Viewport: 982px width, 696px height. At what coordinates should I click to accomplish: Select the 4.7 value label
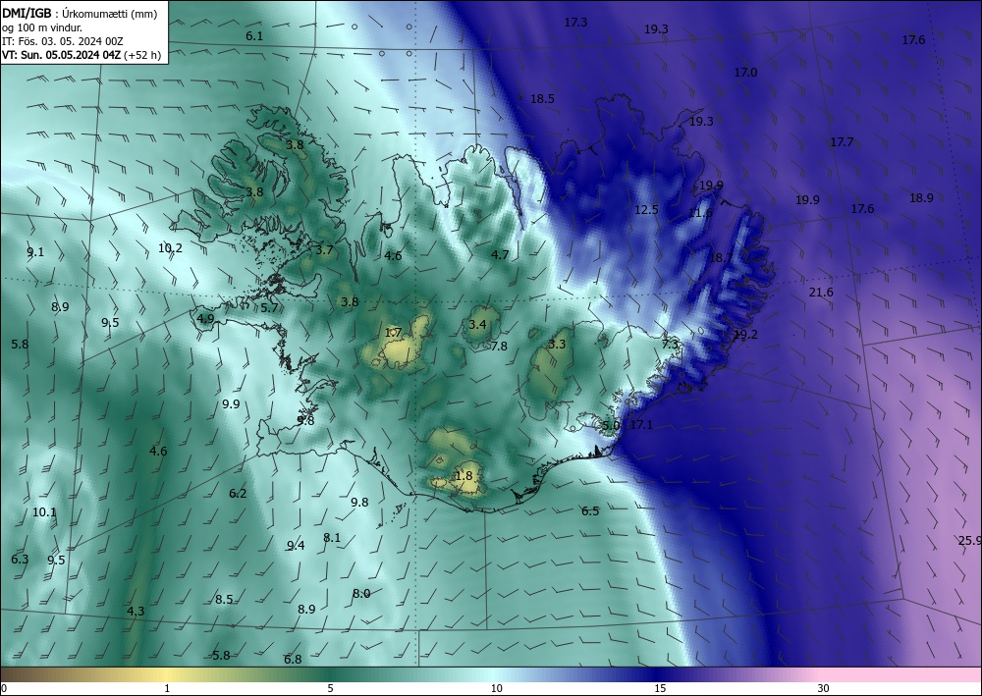[x=500, y=254]
